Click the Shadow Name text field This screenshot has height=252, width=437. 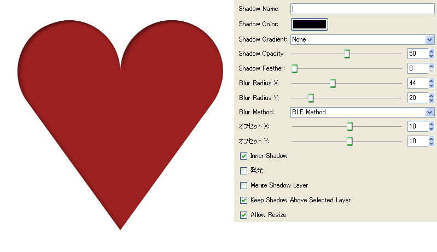point(362,9)
